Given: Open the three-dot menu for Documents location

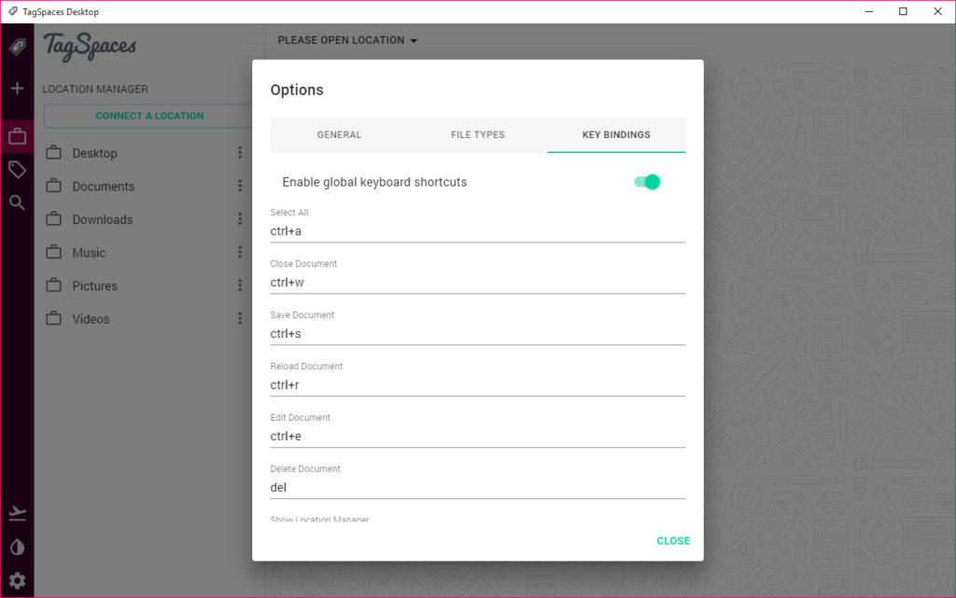Looking at the screenshot, I should pos(240,185).
